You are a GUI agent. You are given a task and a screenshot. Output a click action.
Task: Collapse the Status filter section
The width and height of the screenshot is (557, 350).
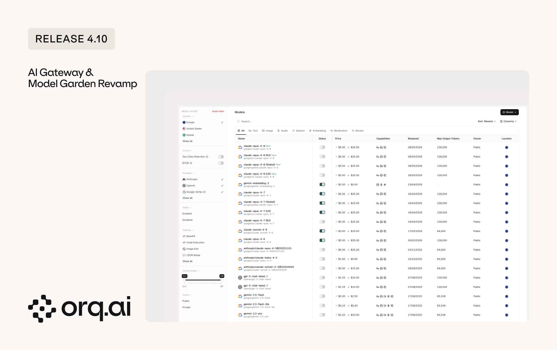click(x=187, y=208)
